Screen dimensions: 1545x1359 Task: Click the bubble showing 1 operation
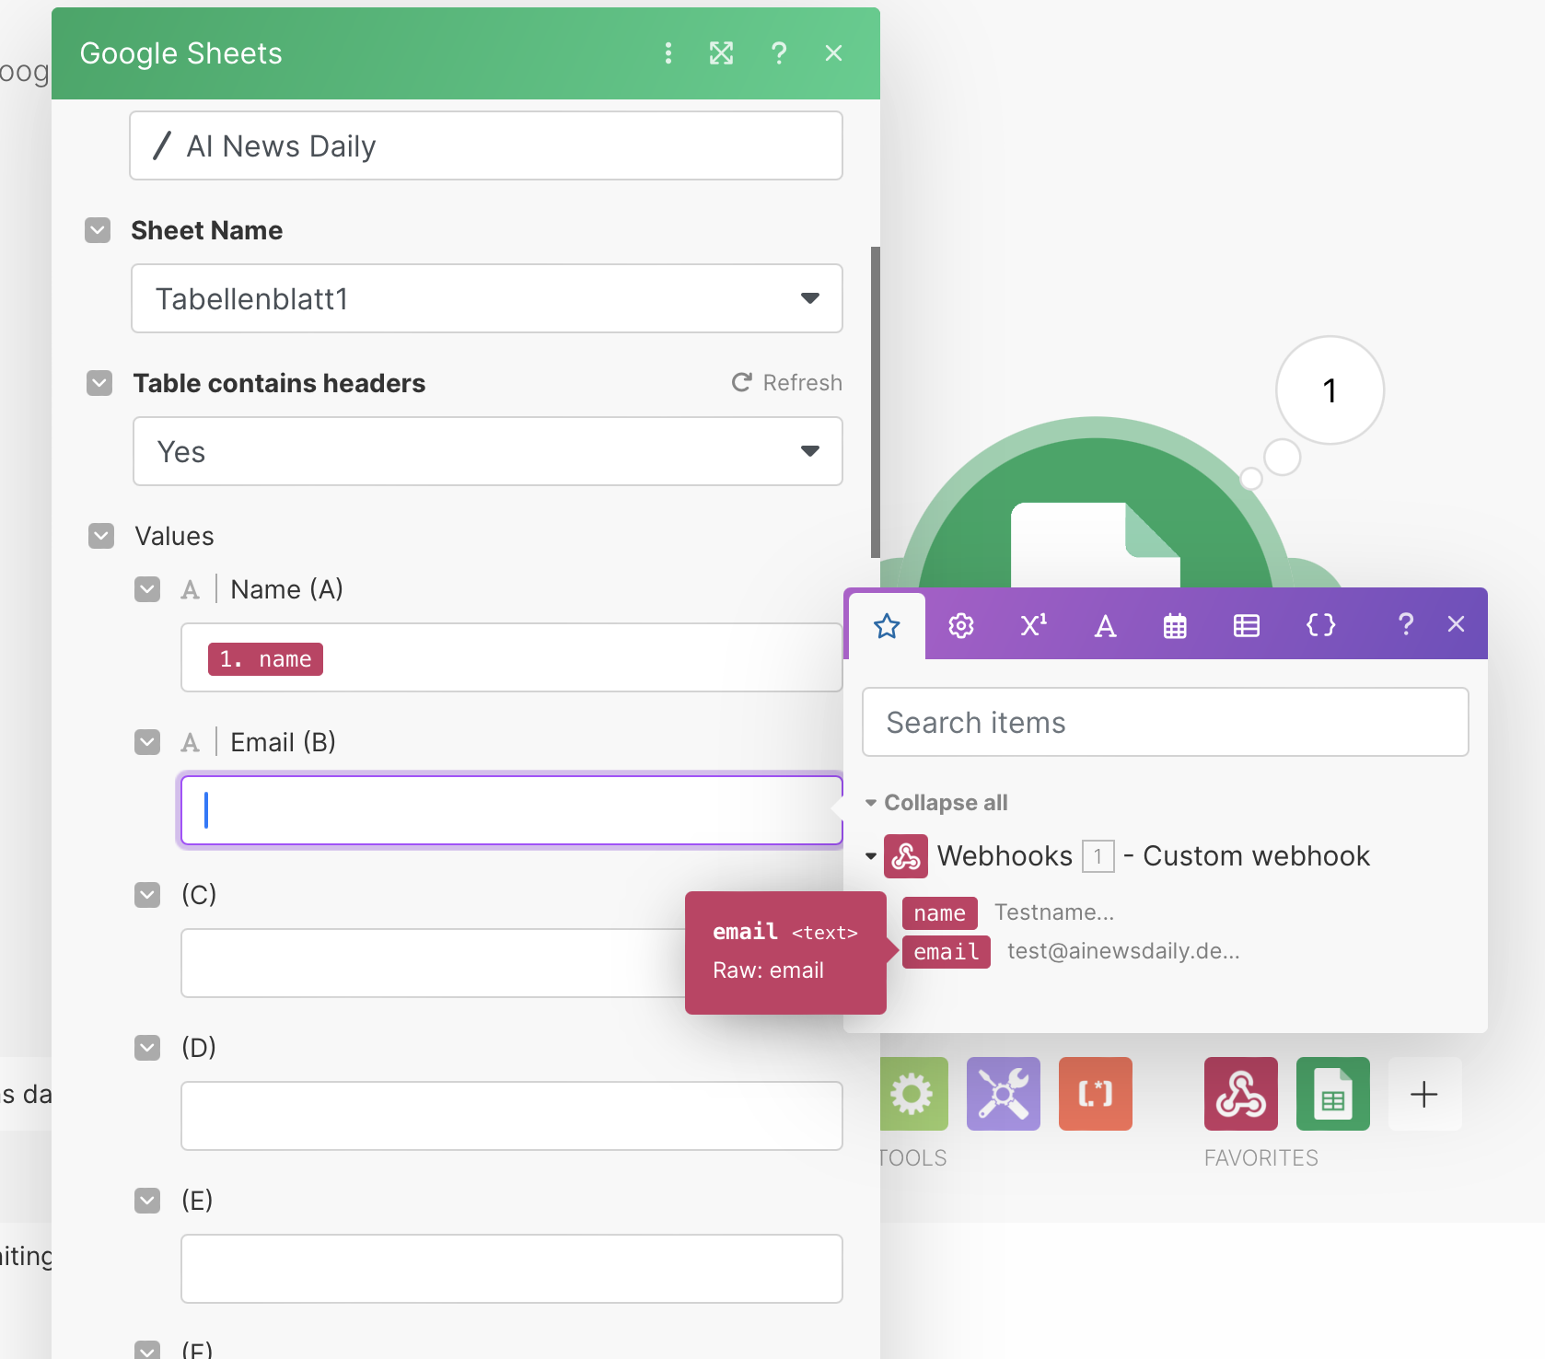click(x=1330, y=390)
